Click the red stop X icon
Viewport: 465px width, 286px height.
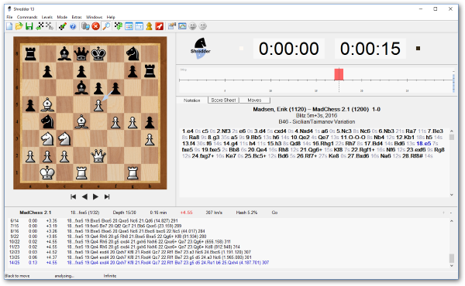tap(95, 26)
